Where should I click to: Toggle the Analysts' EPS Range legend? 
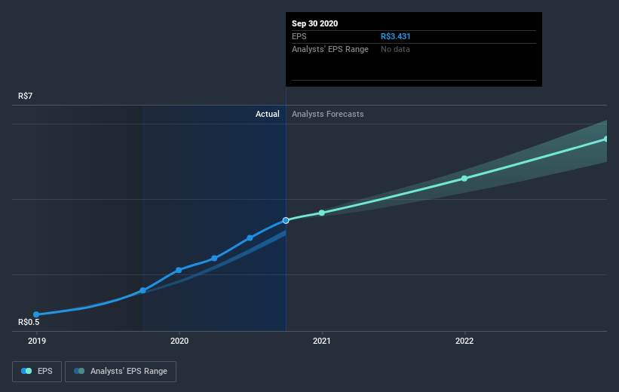click(x=121, y=372)
